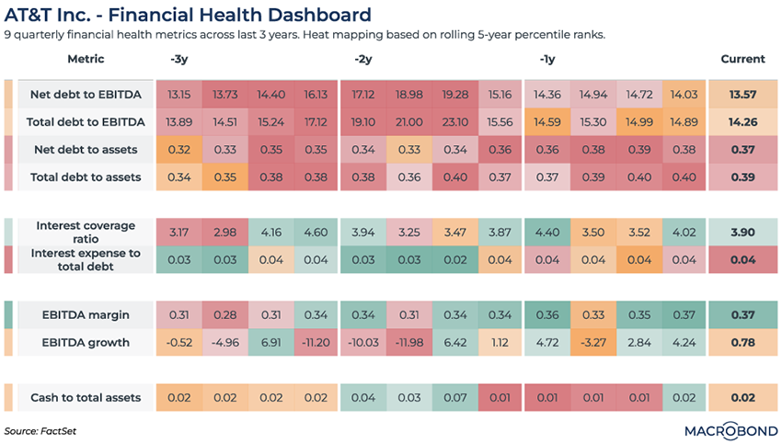Click the current Net debt to EBITDA value 13.57

(x=742, y=94)
